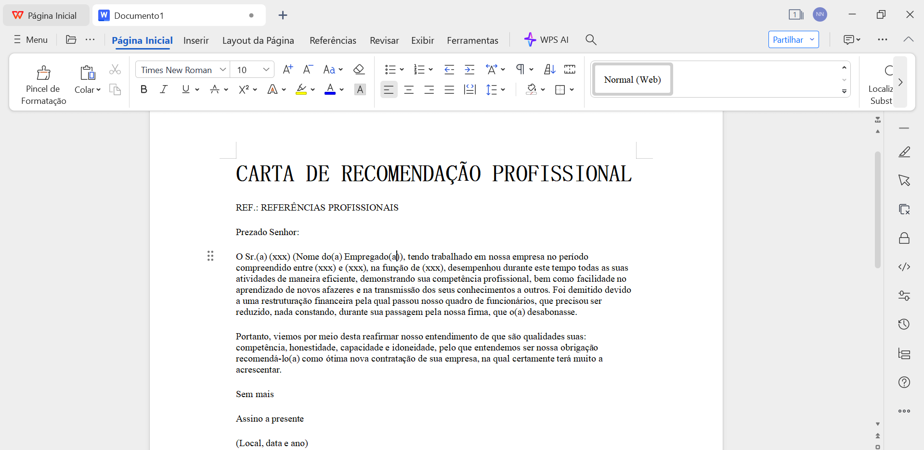Screen dimensions: 924x450
Task: Increase font size with the A+ icon
Action: click(x=287, y=69)
